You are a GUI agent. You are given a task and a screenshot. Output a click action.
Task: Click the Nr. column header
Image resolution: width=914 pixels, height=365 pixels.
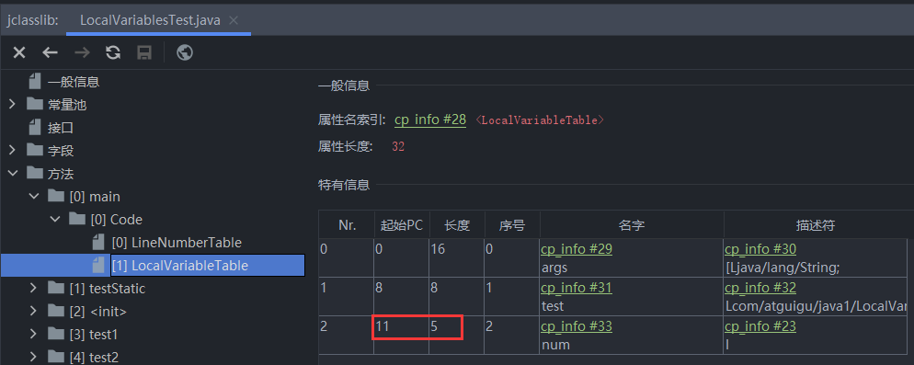tap(347, 225)
